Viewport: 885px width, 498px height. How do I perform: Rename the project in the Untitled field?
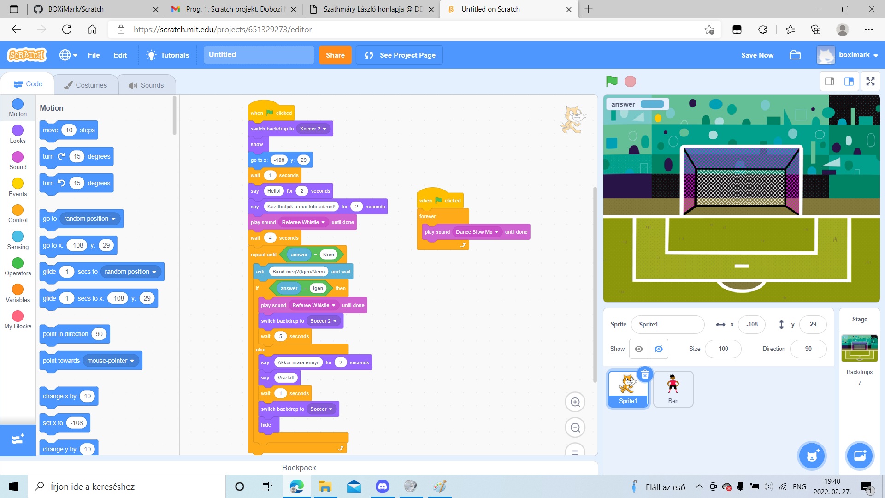[259, 54]
